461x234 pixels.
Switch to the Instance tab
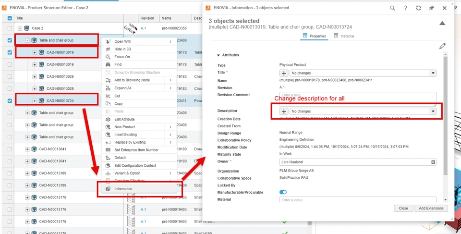point(344,36)
